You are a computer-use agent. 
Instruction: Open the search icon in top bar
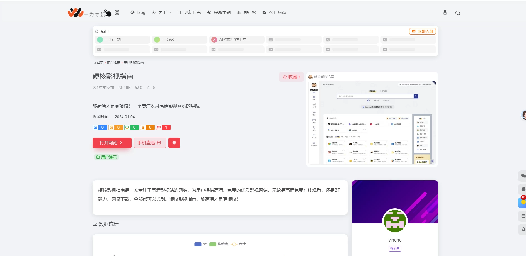[x=457, y=13]
